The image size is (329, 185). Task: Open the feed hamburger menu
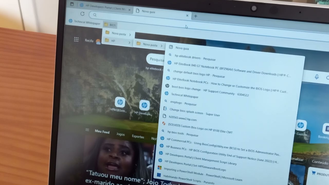tap(87, 130)
